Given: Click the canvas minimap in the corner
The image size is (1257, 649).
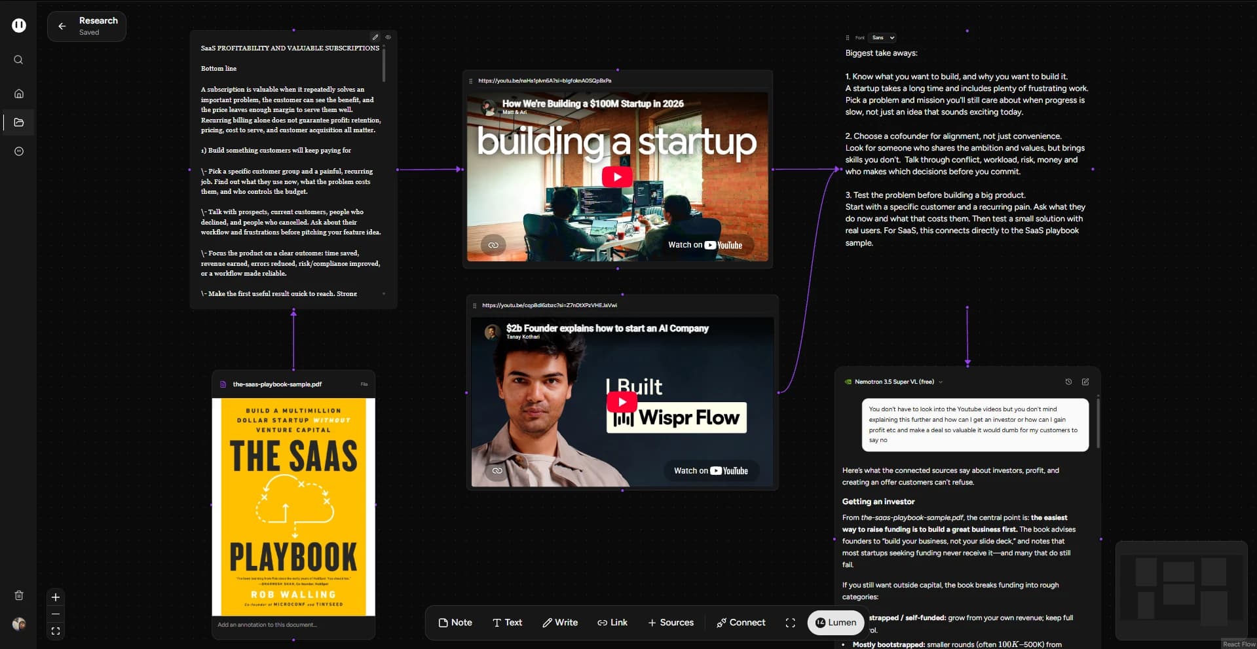Looking at the screenshot, I should 1181,590.
